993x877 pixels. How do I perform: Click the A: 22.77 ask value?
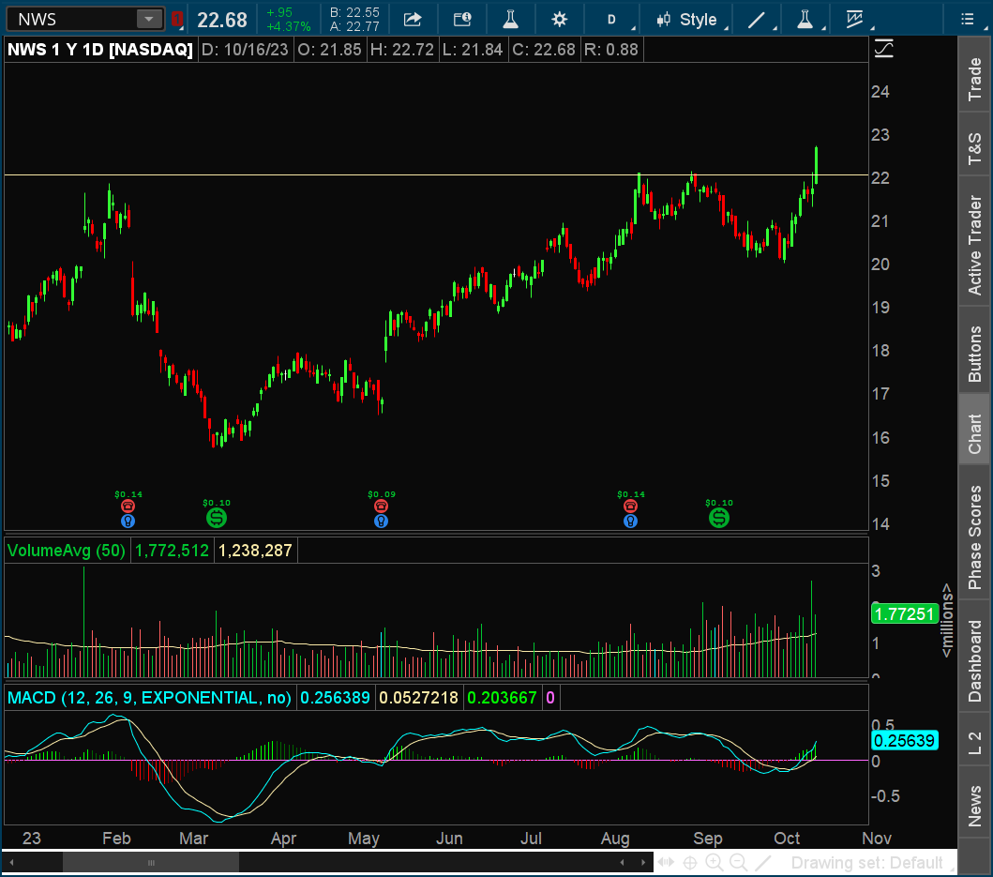pos(354,26)
